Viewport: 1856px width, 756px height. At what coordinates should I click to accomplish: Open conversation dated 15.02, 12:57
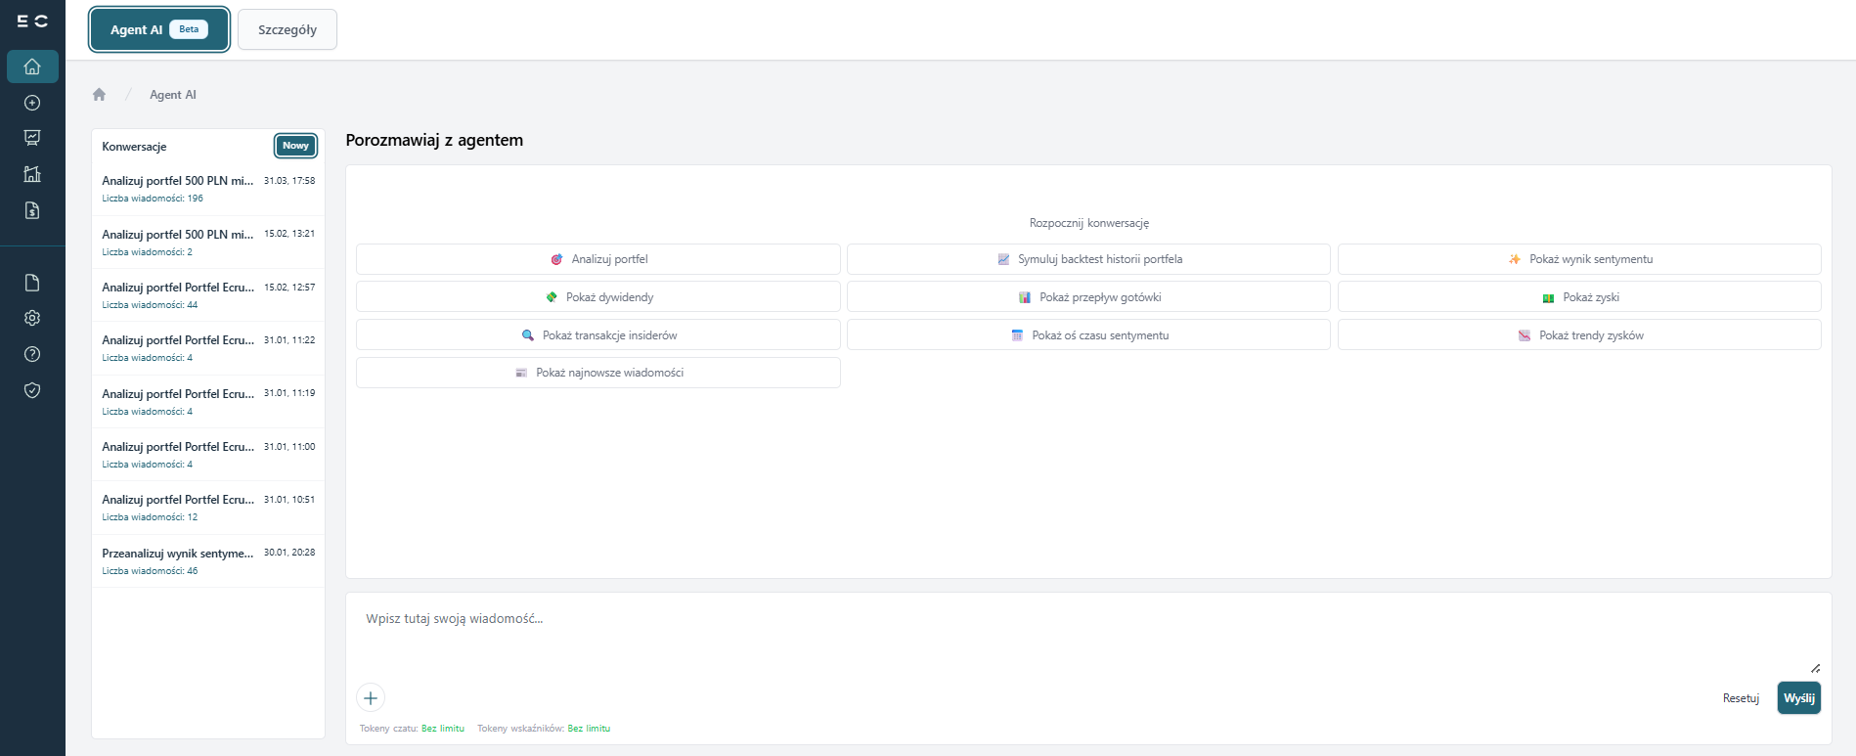(208, 295)
